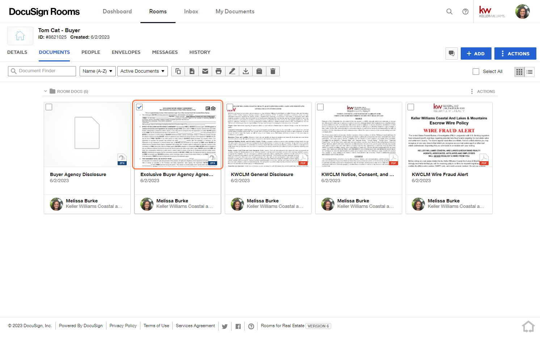The height and width of the screenshot is (347, 540).
Task: Click the blue ADD button
Action: click(476, 53)
